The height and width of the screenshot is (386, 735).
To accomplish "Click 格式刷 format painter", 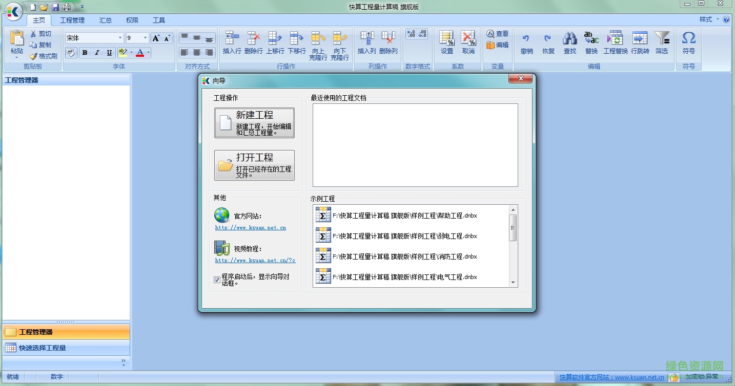I will pos(44,56).
